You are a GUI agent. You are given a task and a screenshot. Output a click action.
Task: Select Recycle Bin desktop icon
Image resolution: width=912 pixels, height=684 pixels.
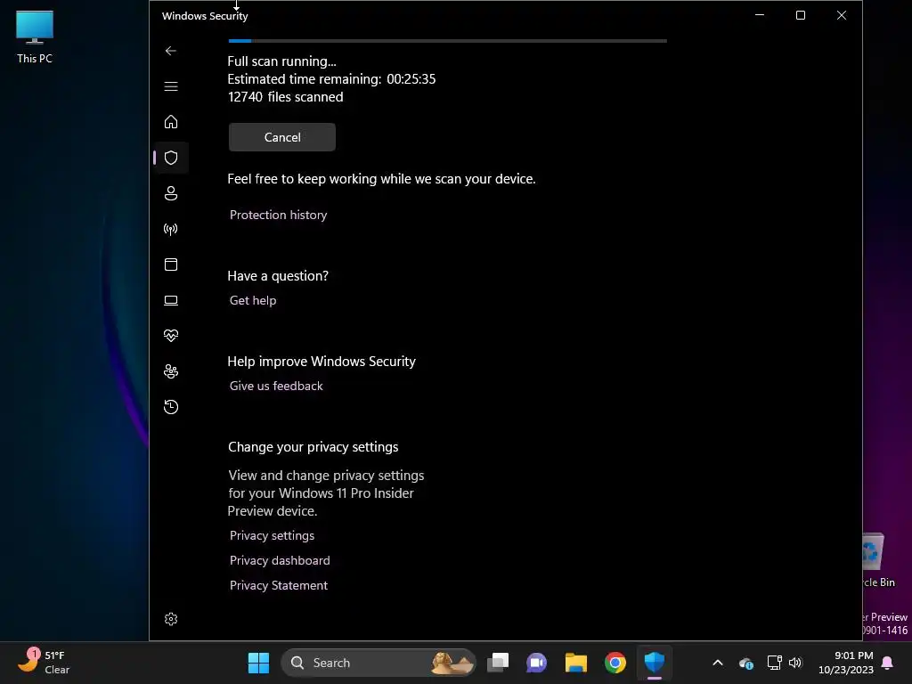click(878, 561)
